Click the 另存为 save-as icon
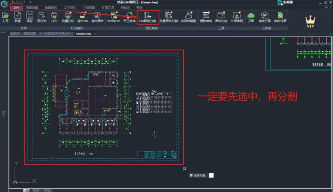The width and height of the screenshot is (333, 192). tap(41, 17)
